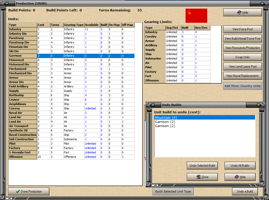Image resolution: width=269 pixels, height=200 pixels.
Task: Close the Production window with X
Action: coord(262,3)
